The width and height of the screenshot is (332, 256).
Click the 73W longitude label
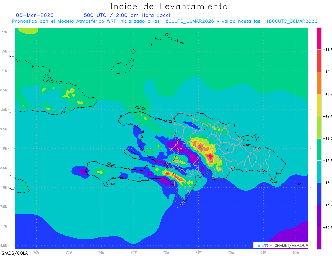coord(134,252)
